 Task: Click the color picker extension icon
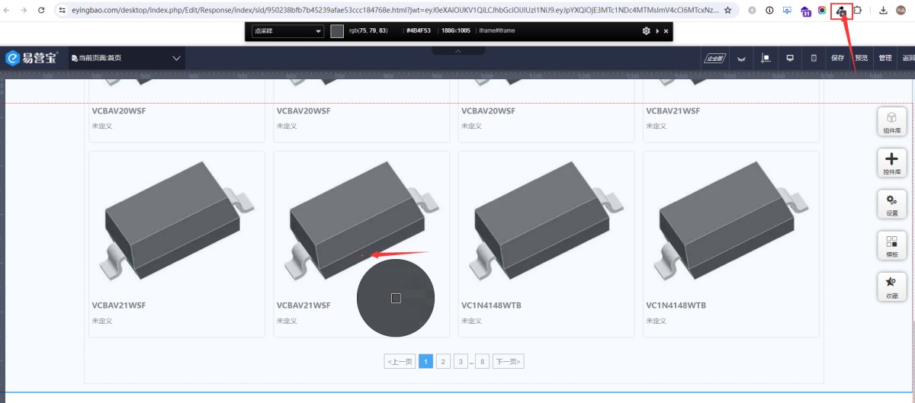click(x=841, y=11)
